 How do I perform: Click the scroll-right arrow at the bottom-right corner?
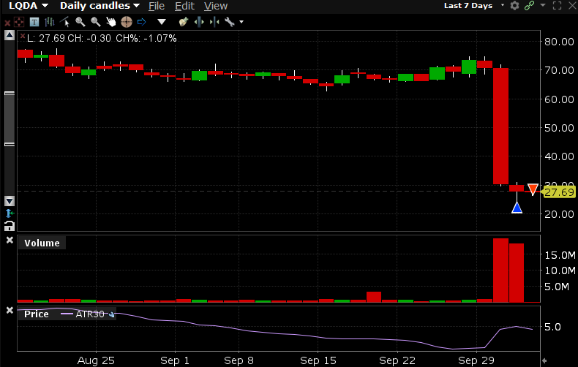coord(544,360)
